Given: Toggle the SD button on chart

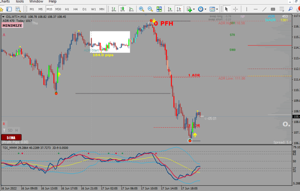Looking at the screenshot, I should point(10,130).
